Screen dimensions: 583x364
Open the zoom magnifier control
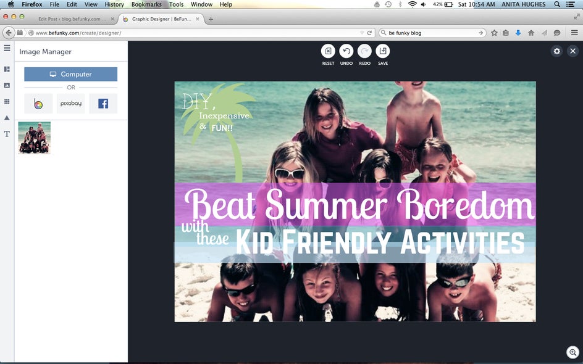pyautogui.click(x=573, y=352)
